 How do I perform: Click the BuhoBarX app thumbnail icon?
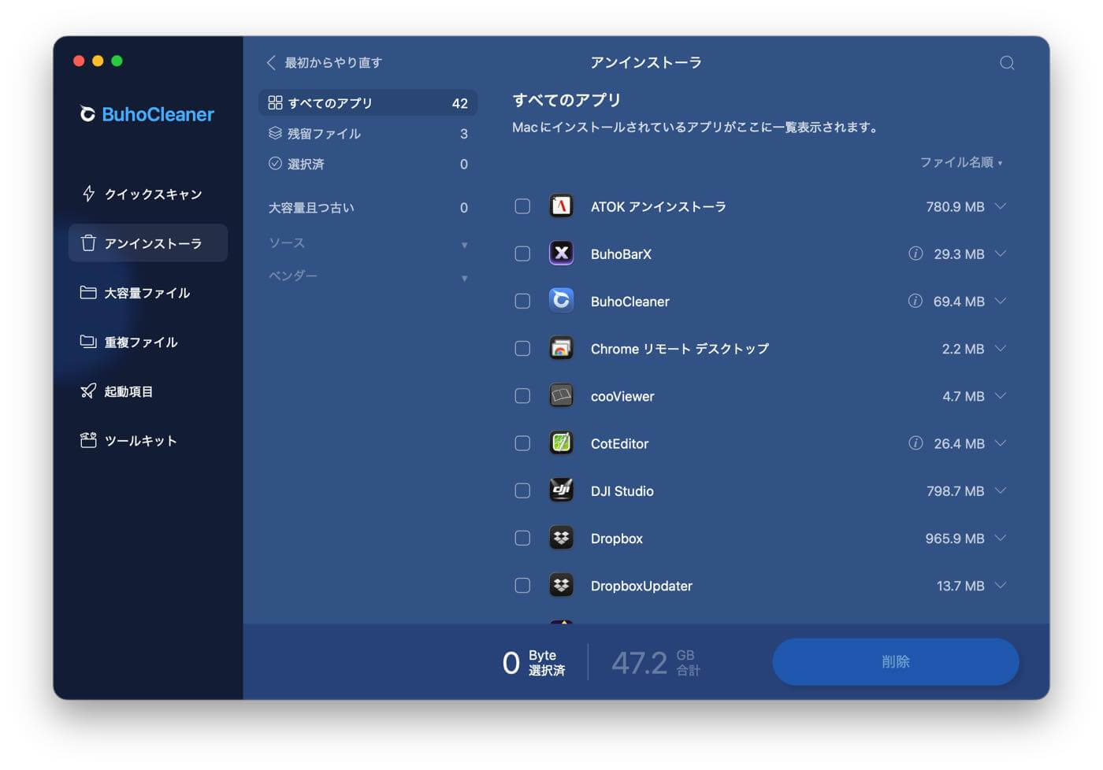(561, 254)
